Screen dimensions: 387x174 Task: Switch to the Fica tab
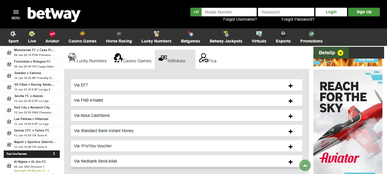click(x=208, y=59)
